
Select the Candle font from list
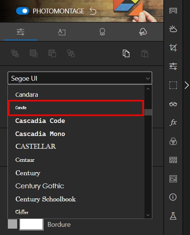(76, 108)
